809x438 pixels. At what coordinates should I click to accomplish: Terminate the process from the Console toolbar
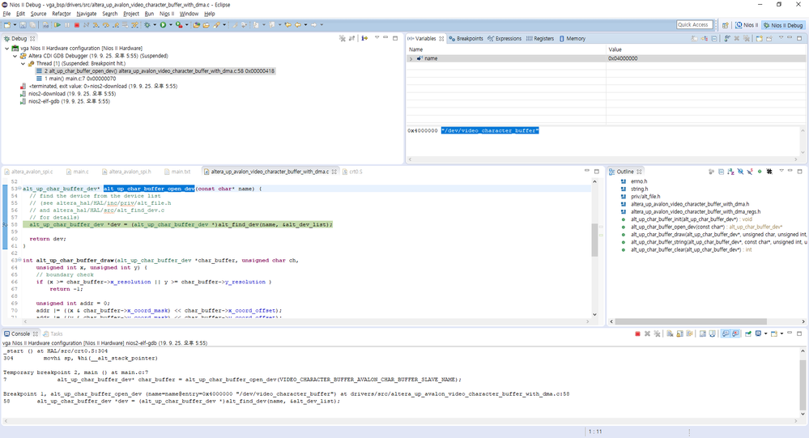637,334
